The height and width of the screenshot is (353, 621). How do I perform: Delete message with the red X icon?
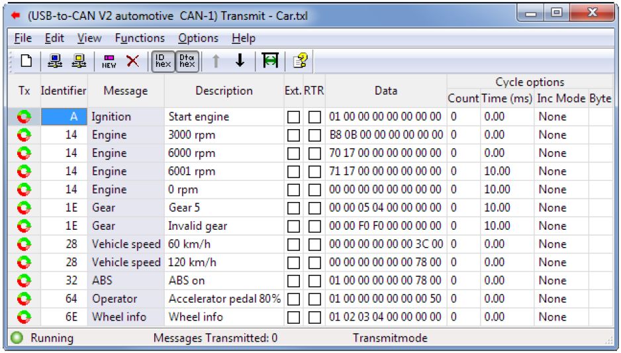coord(132,61)
